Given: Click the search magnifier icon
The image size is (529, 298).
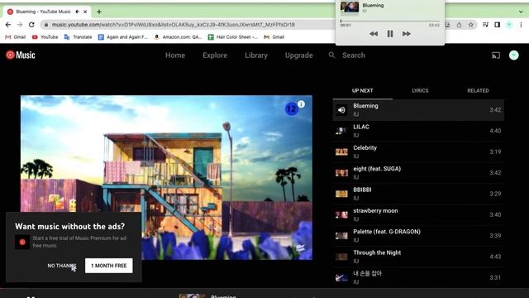Looking at the screenshot, I should [x=332, y=55].
